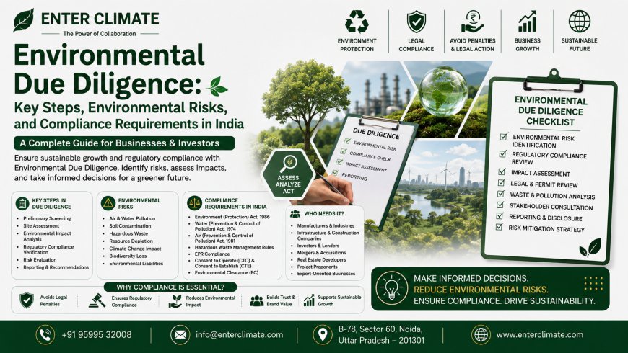The height and width of the screenshot is (353, 628).
Task: Click the Environmental Risks warning triangle icon
Action: (x=108, y=203)
